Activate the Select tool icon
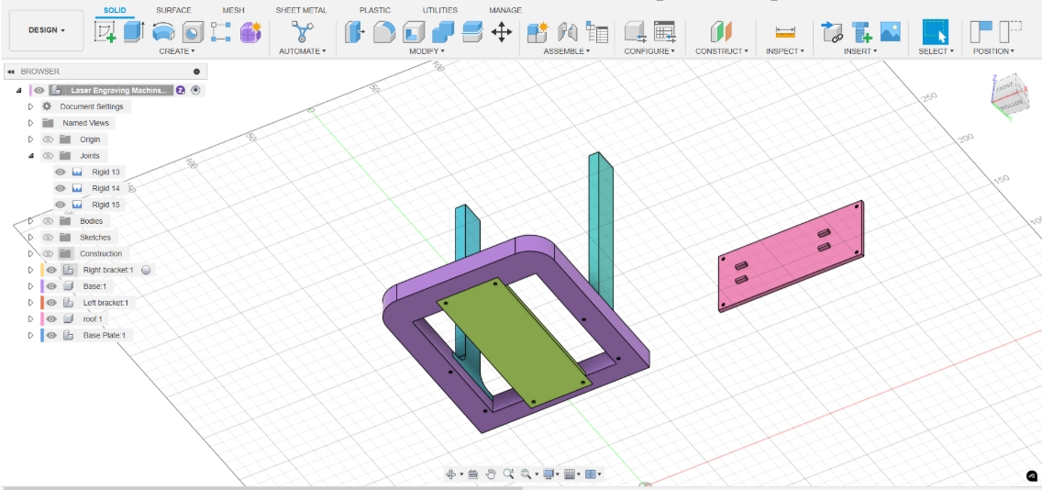 click(x=935, y=32)
